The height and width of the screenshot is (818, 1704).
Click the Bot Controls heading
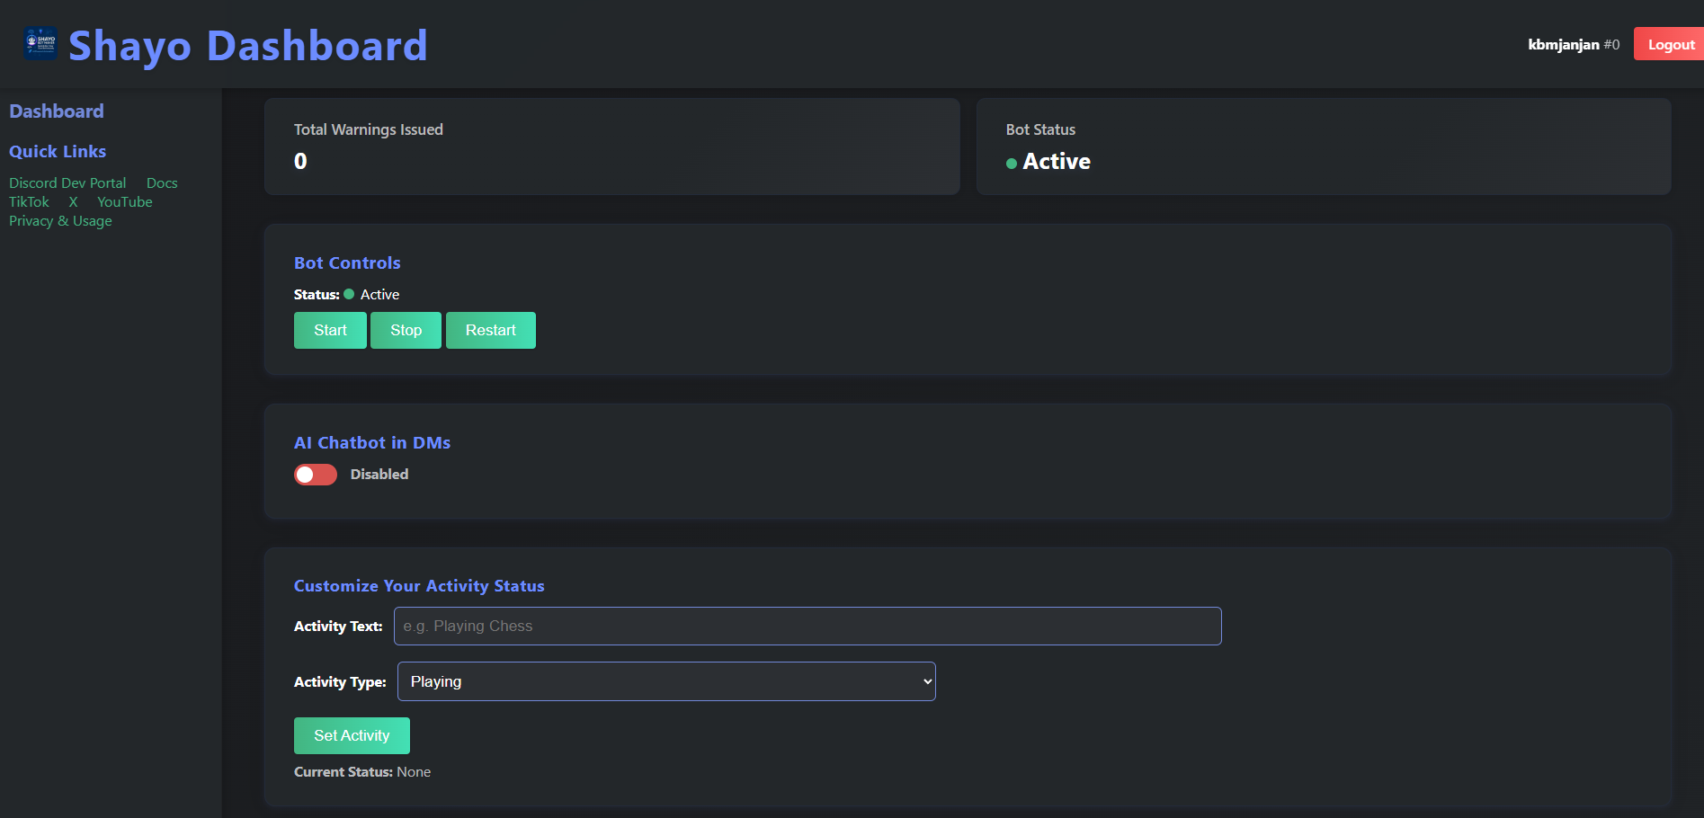coord(347,263)
